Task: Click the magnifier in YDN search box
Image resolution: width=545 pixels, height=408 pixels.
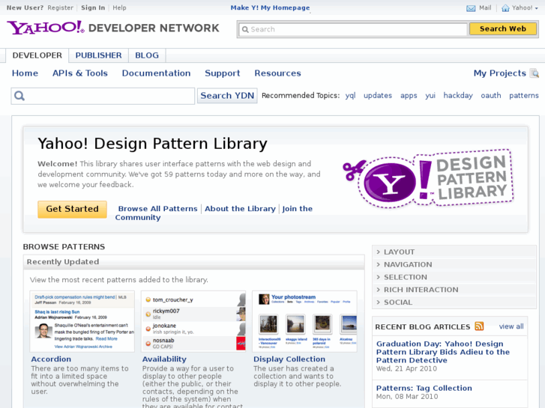Action: pyautogui.click(x=19, y=96)
